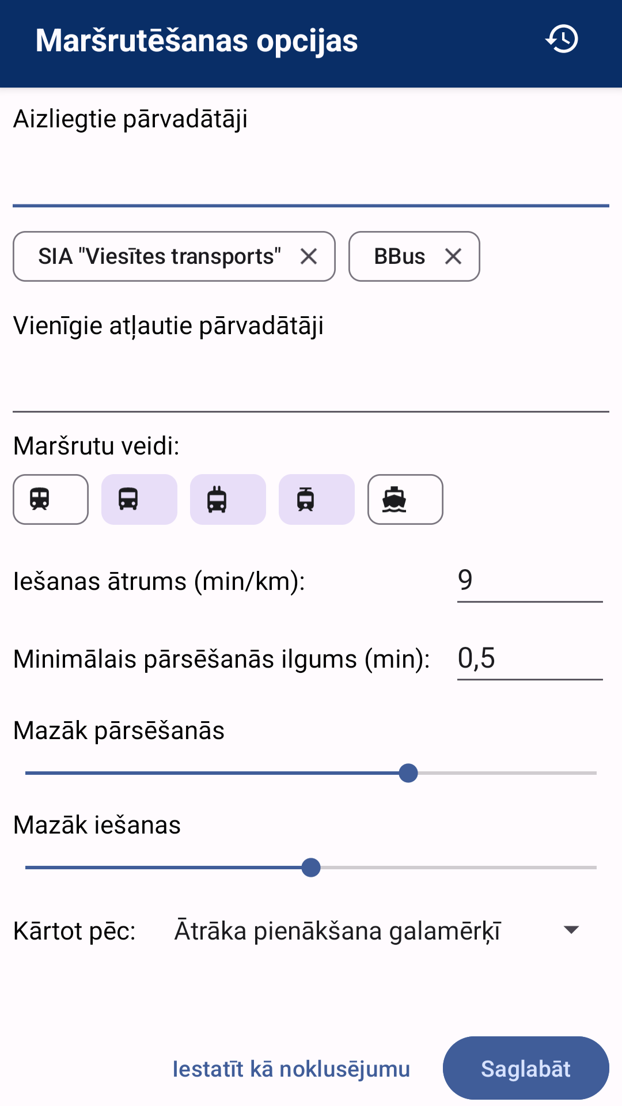This screenshot has width=622, height=1106.
Task: Edit the Iešanas ātrums value field
Action: click(x=530, y=581)
